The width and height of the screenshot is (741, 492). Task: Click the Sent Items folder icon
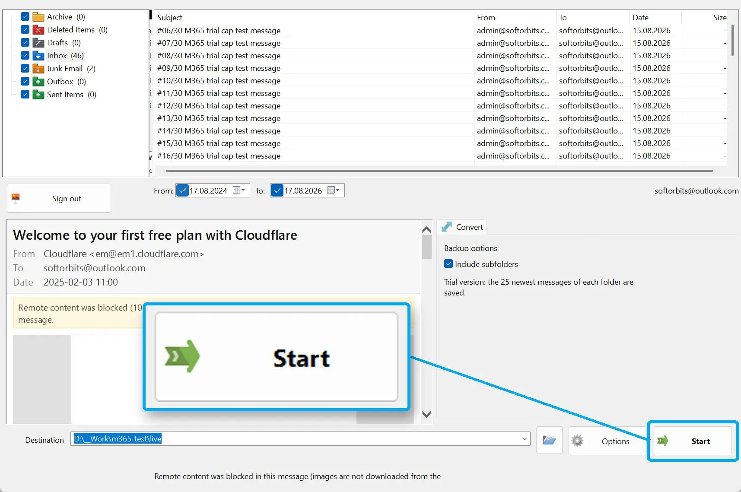[x=38, y=95]
